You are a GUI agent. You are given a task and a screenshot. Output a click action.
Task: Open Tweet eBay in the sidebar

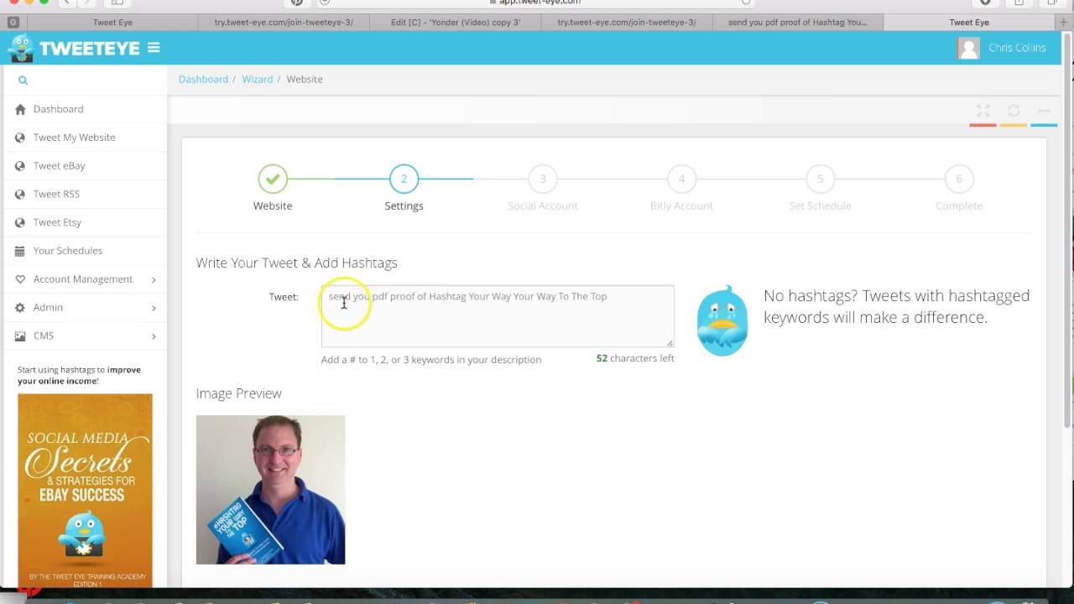click(x=86, y=166)
